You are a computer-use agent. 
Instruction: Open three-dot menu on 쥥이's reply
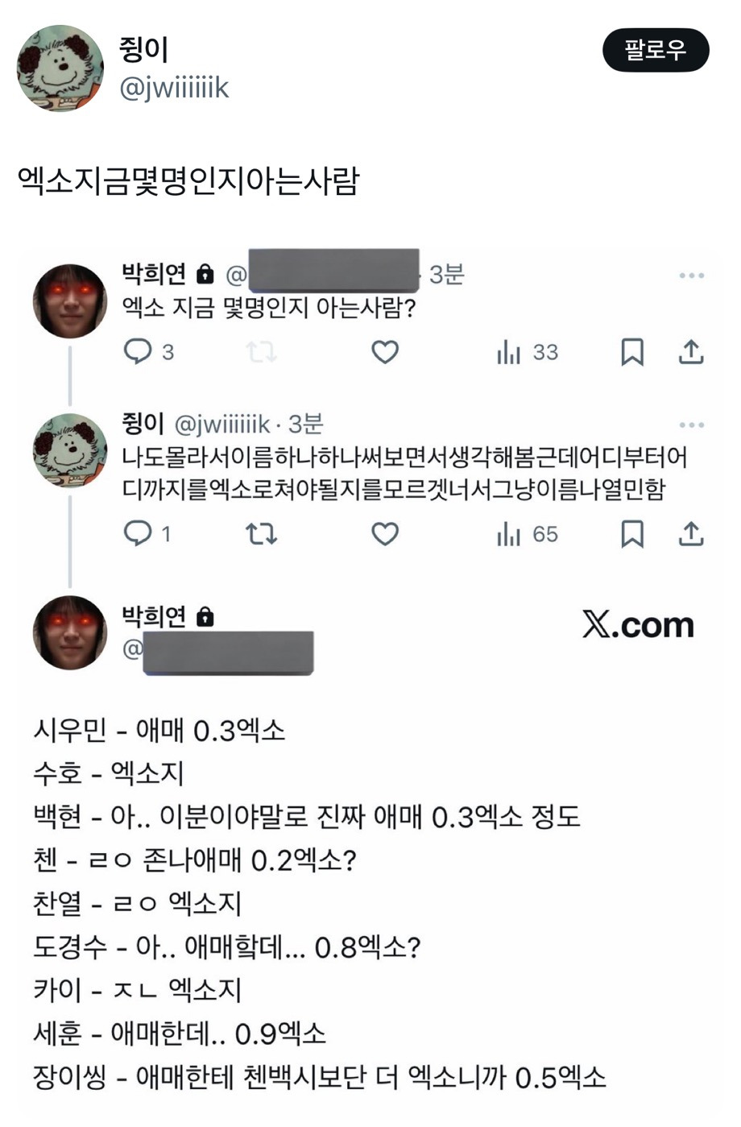tap(691, 425)
